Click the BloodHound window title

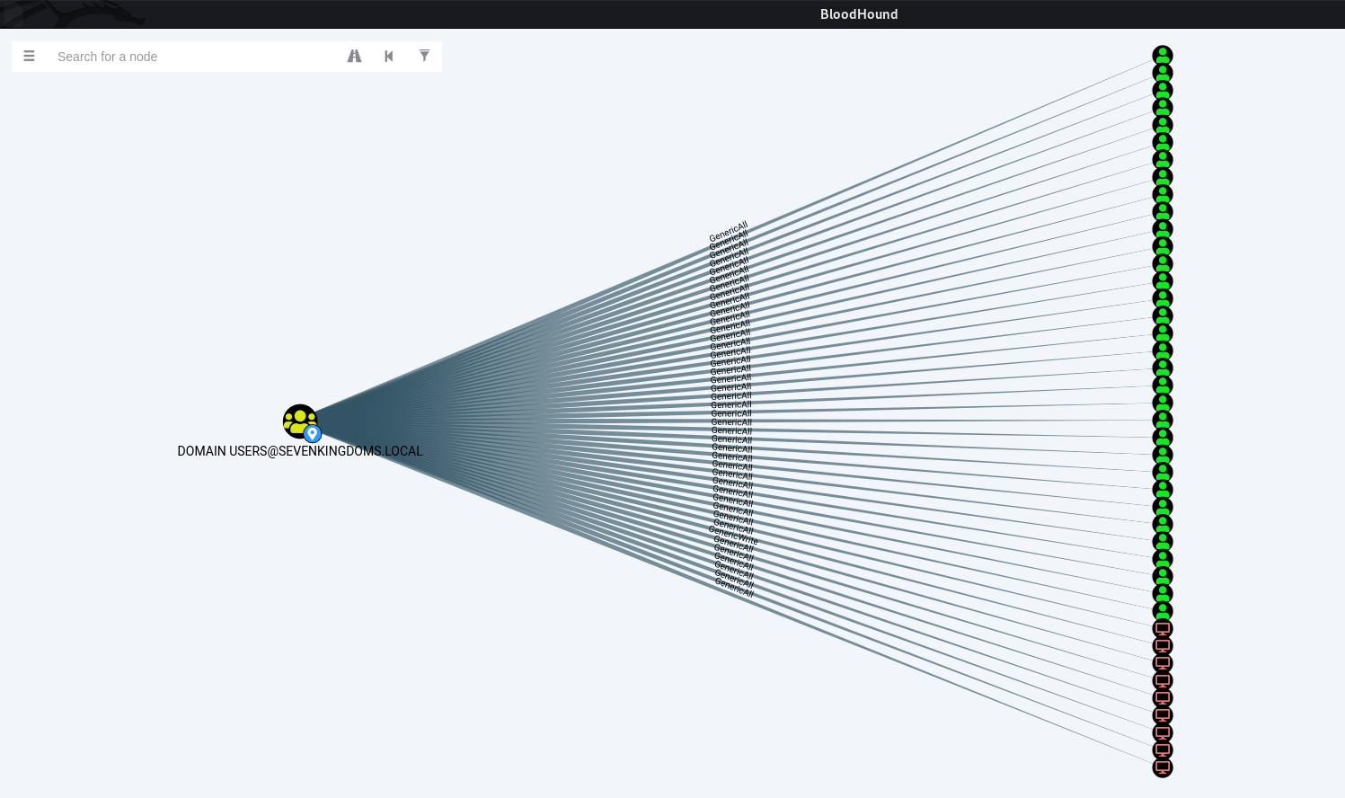coord(859,14)
